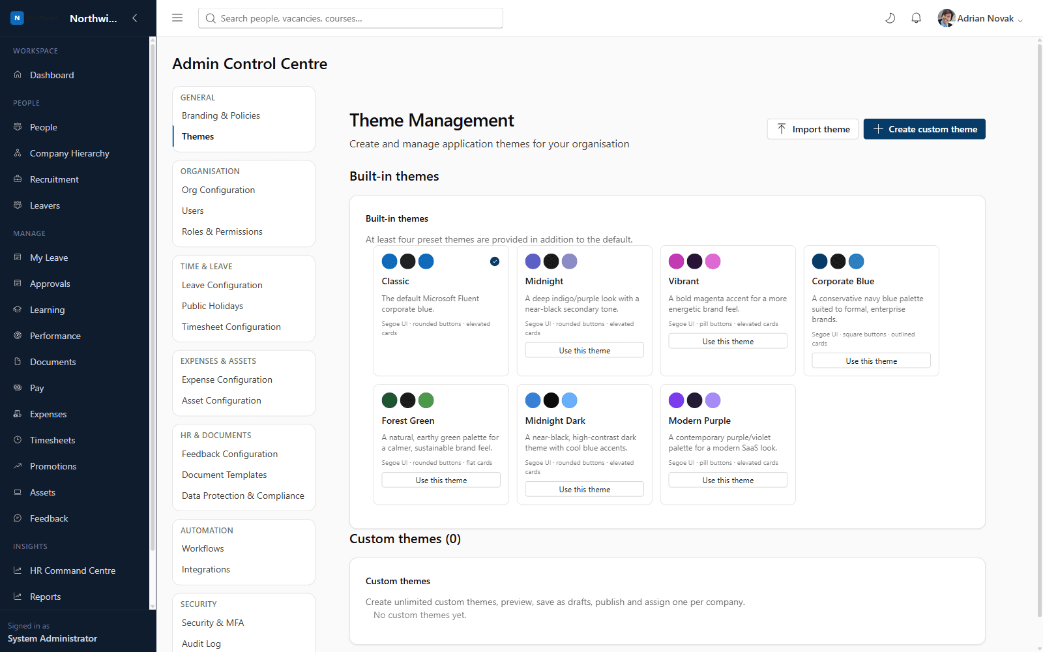Navigate to Security & MFA
The width and height of the screenshot is (1043, 652).
point(213,623)
